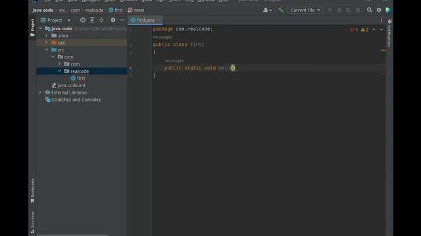Expand the out folder
421x236 pixels.
pos(47,43)
